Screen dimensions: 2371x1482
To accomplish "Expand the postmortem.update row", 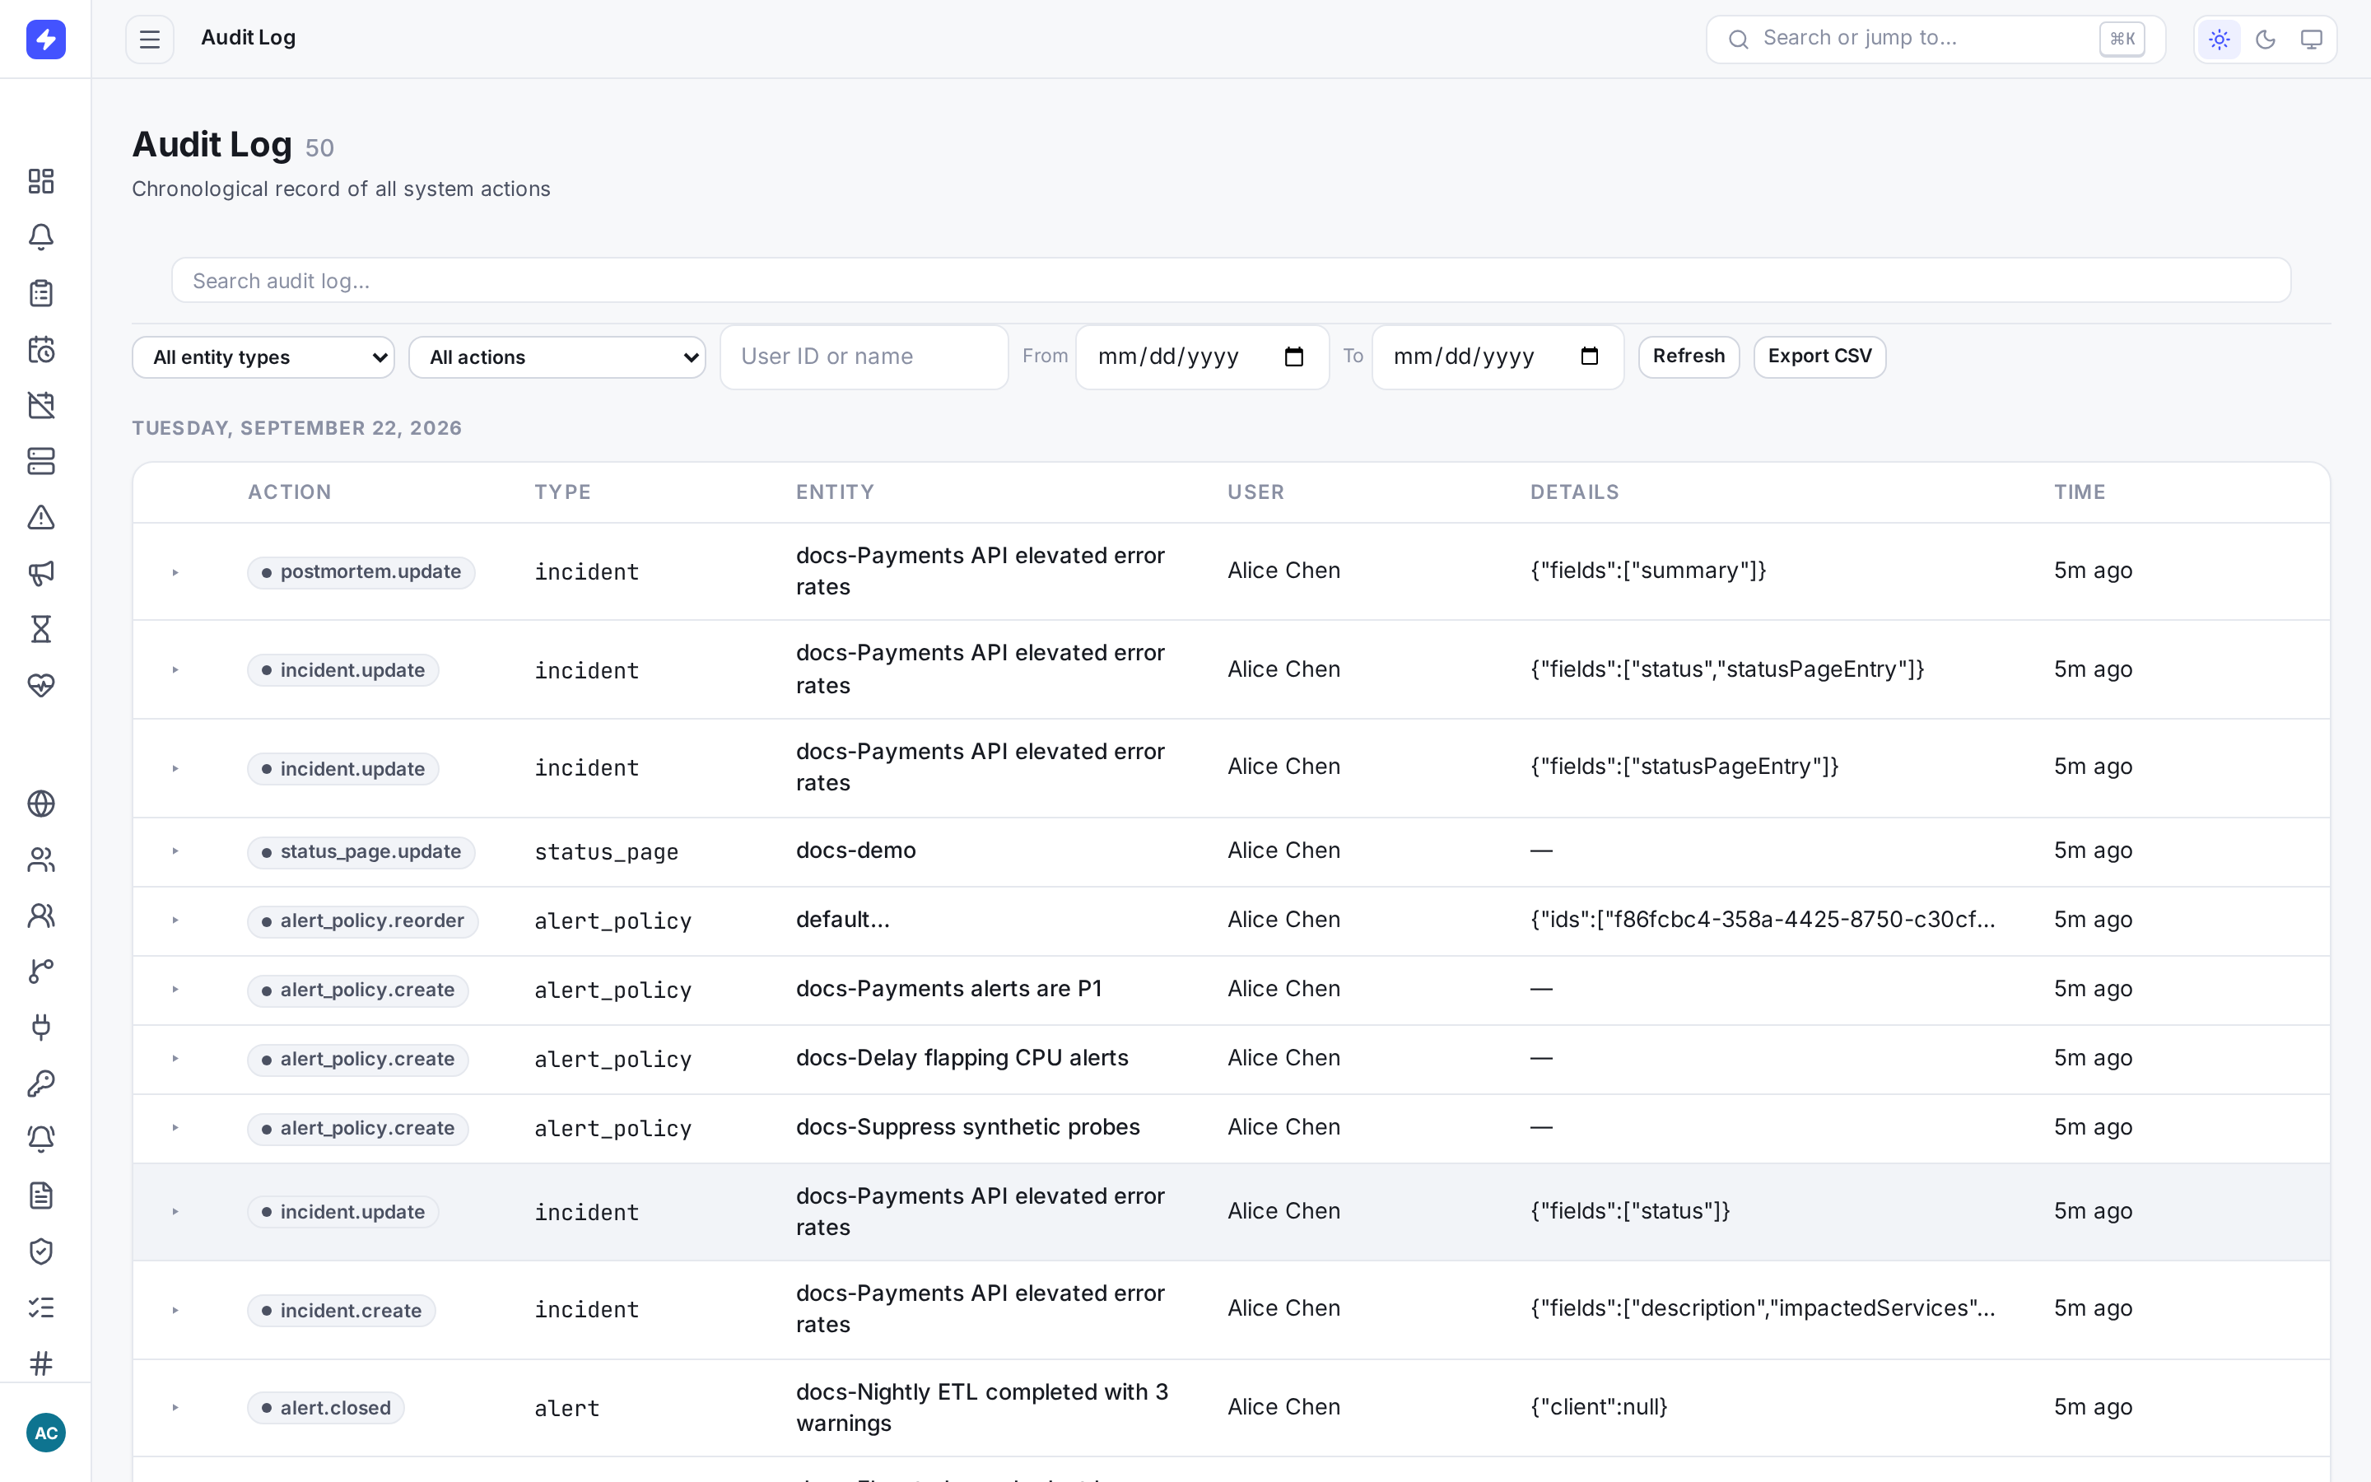I will (175, 572).
